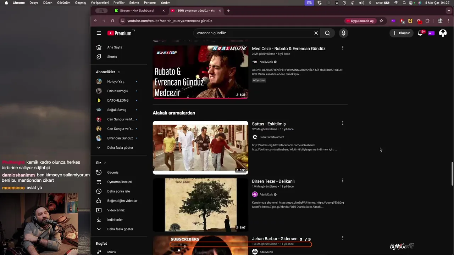Open a new Chrome tab
The height and width of the screenshot is (255, 454).
228,11
